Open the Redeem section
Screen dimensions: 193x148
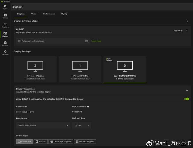coord(5,44)
